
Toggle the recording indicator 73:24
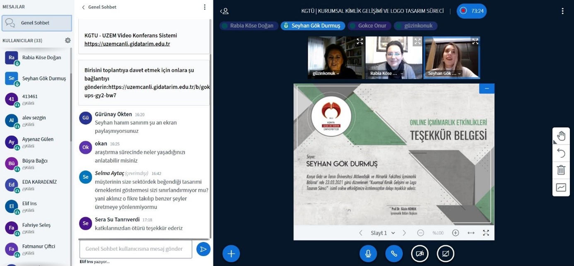tap(471, 11)
